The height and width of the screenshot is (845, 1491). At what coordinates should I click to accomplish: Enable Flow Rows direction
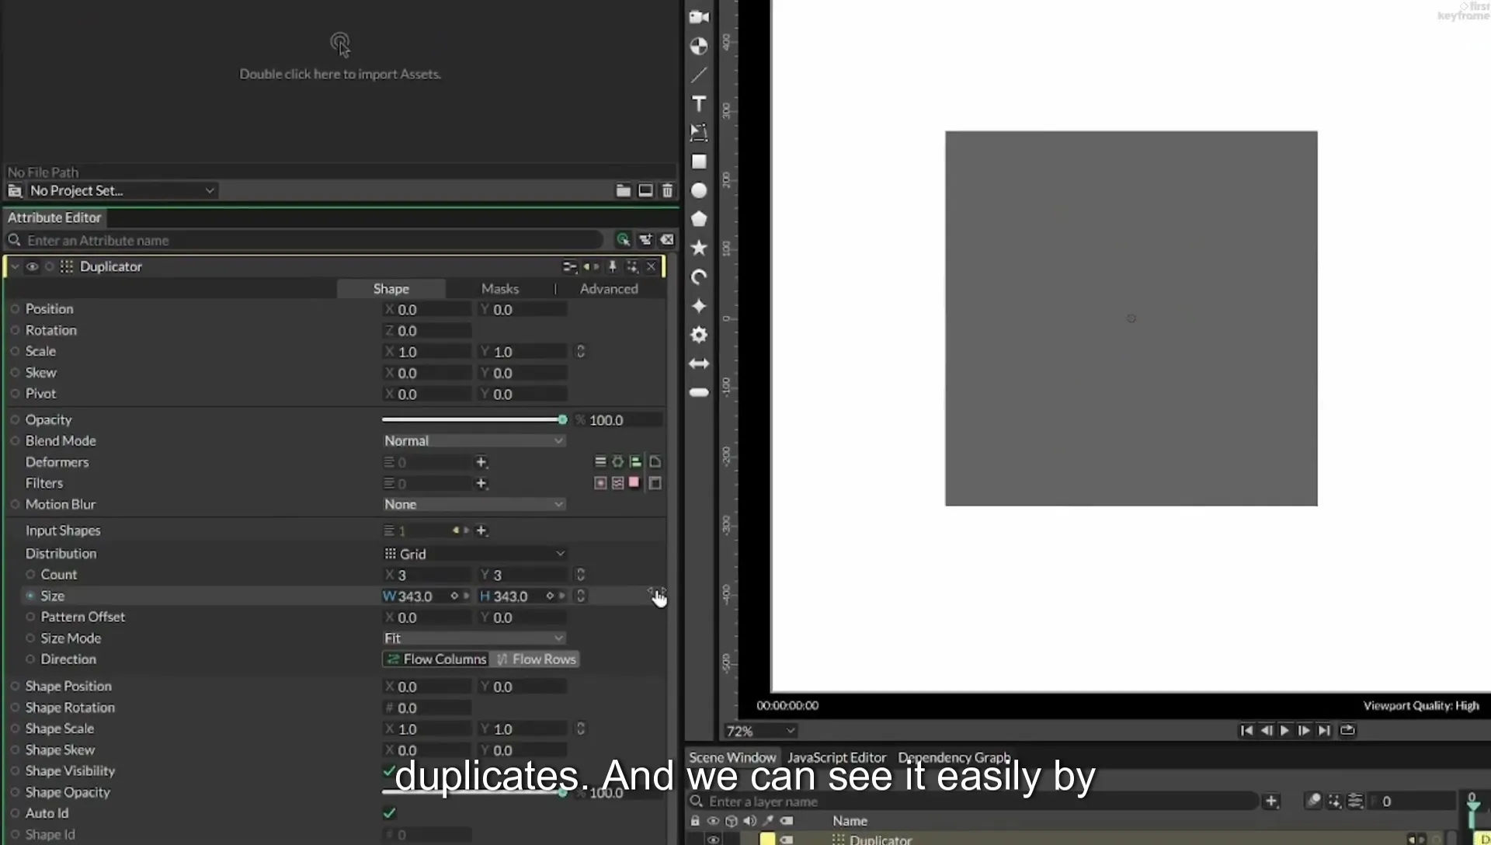(536, 659)
